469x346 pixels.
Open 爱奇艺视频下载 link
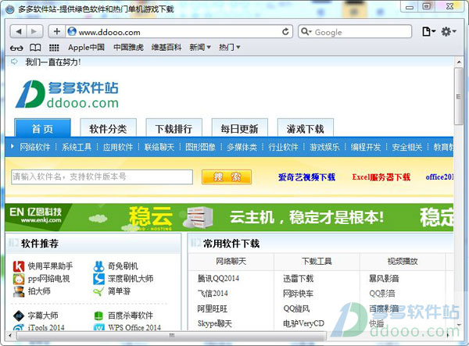[306, 177]
